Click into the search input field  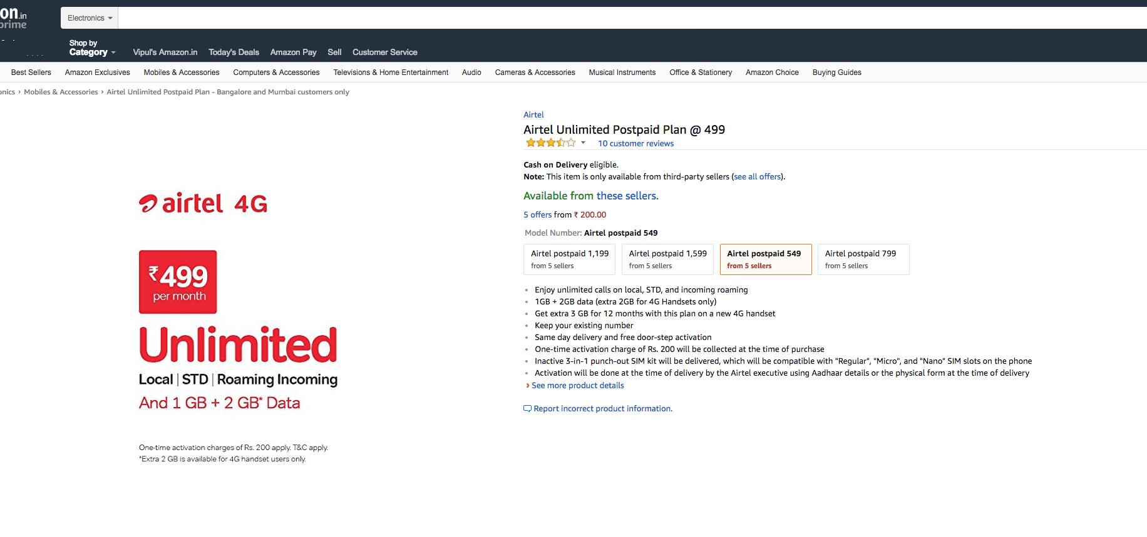626,18
